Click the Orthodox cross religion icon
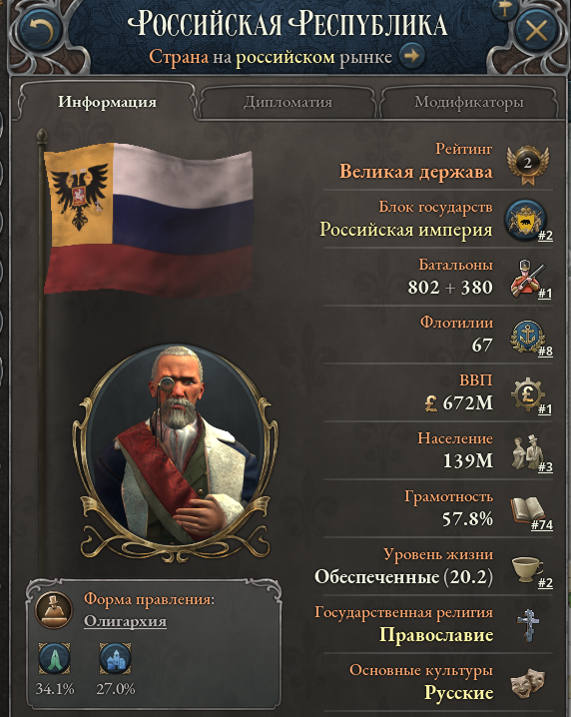 coord(528,625)
